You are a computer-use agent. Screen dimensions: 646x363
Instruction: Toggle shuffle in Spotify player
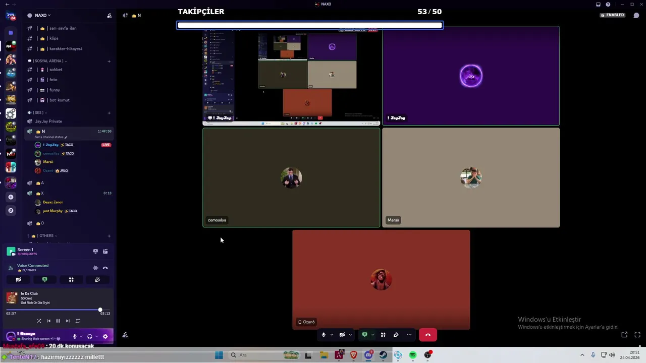pyautogui.click(x=39, y=321)
